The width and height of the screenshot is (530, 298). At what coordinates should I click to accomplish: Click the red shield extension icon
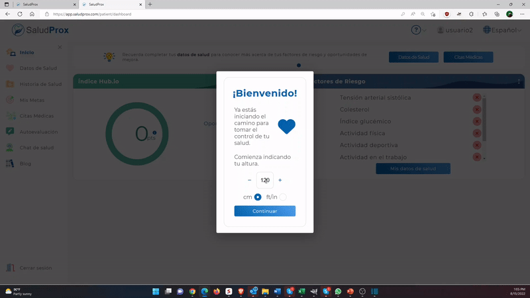coord(447,14)
